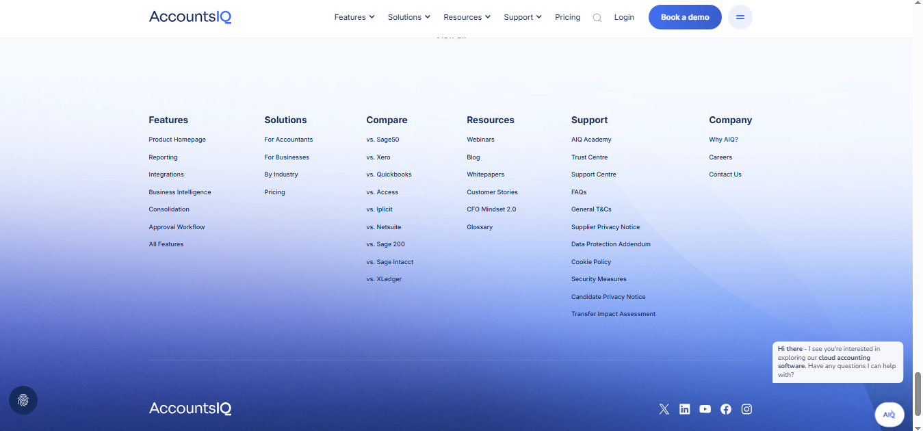Expand the Solutions navigation dropdown
This screenshot has height=431, width=923.
pyautogui.click(x=408, y=17)
